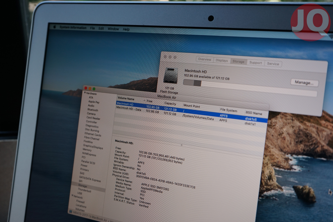Open the Edit menu
This screenshot has width=333, height=222.
pyautogui.click(x=101, y=29)
